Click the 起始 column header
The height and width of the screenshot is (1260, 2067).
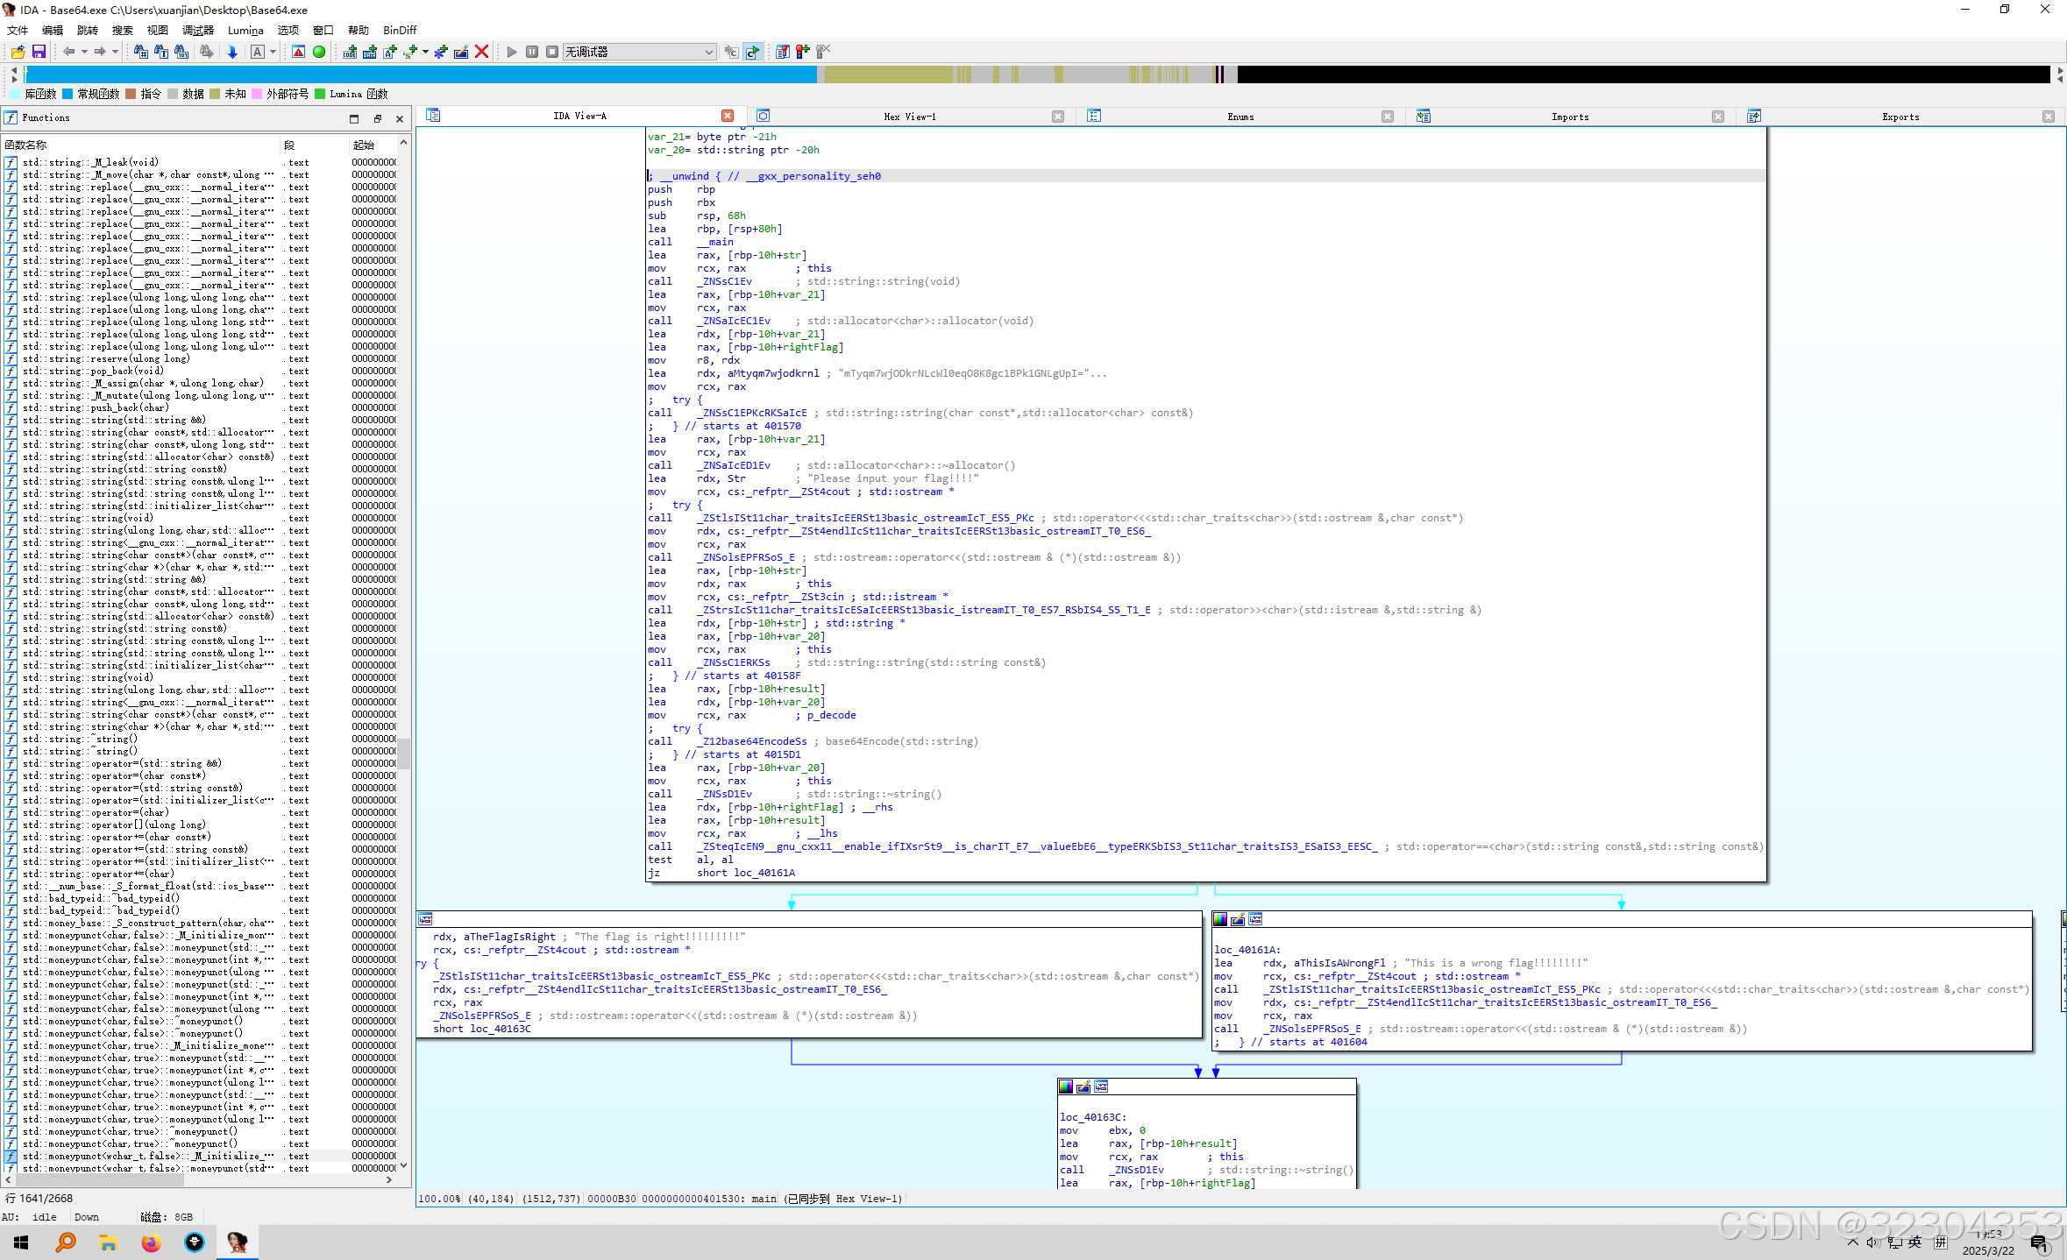point(364,145)
